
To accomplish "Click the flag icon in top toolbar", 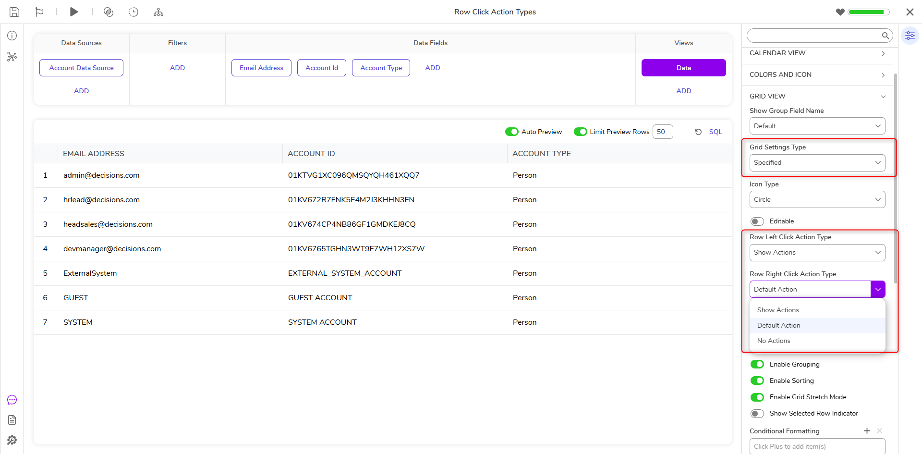I will [39, 12].
